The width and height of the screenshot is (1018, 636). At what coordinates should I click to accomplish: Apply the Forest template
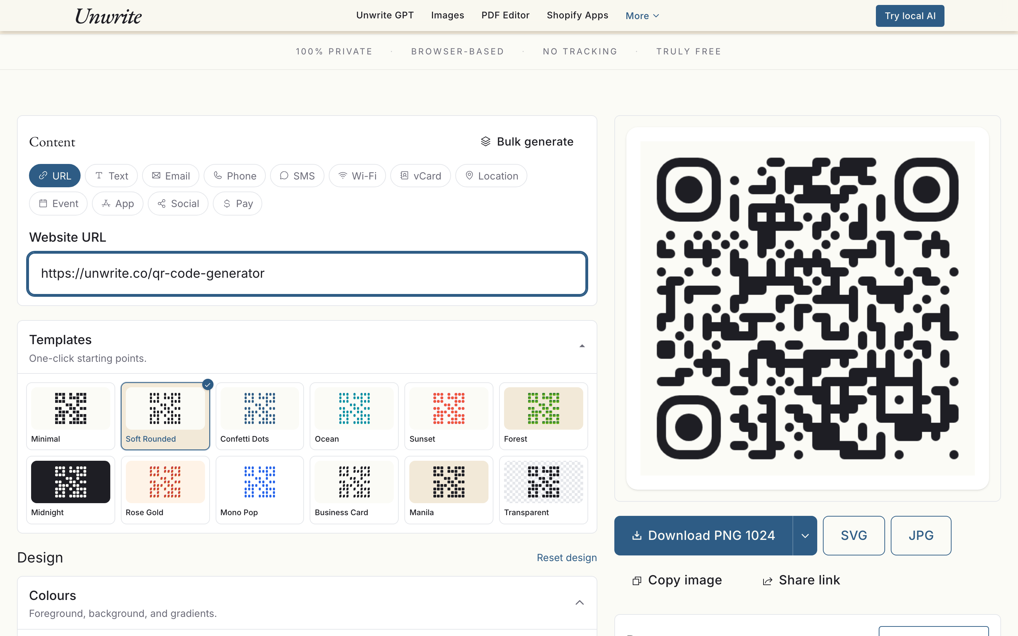[x=544, y=416]
